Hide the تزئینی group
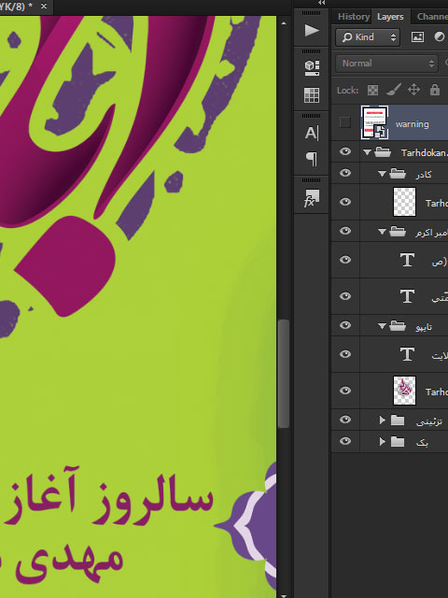This screenshot has width=448, height=598. (x=345, y=420)
